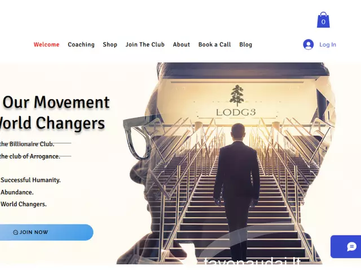Image resolution: width=361 pixels, height=270 pixels.
Task: Visit the Blog page
Action: click(x=246, y=44)
